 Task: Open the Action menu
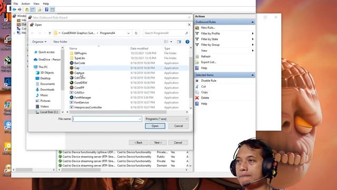coord(26,4)
